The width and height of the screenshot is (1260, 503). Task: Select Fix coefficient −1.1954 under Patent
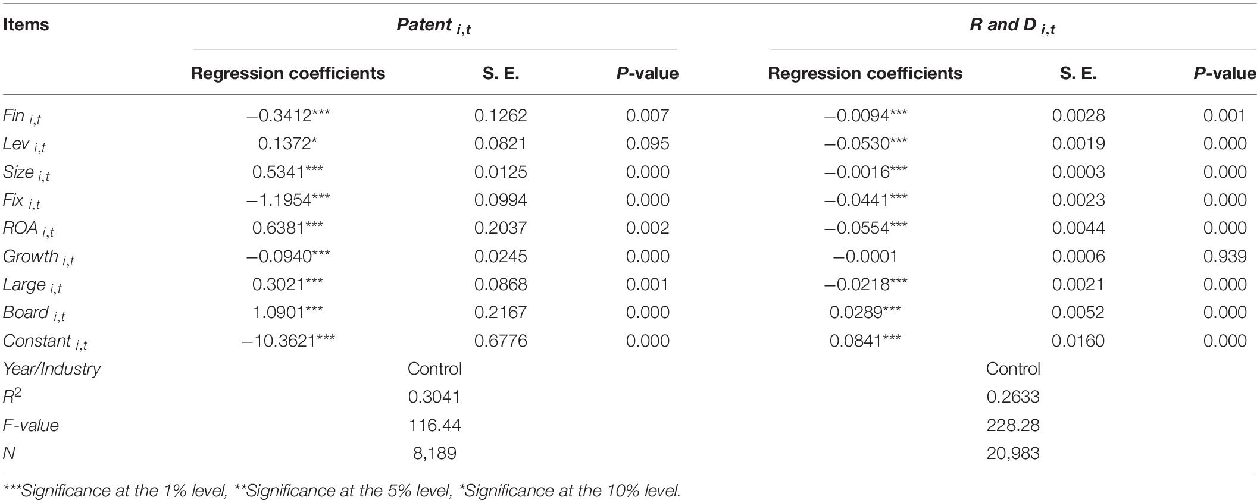tap(288, 200)
